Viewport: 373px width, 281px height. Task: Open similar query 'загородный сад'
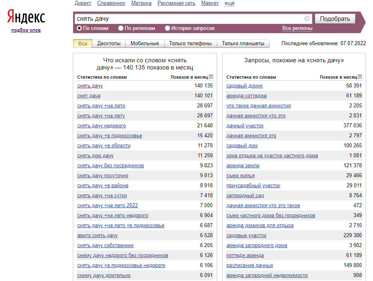245,196
